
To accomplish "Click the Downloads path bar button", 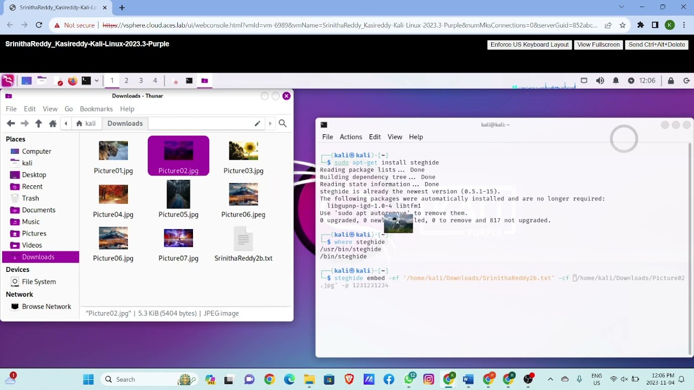I will pos(125,123).
